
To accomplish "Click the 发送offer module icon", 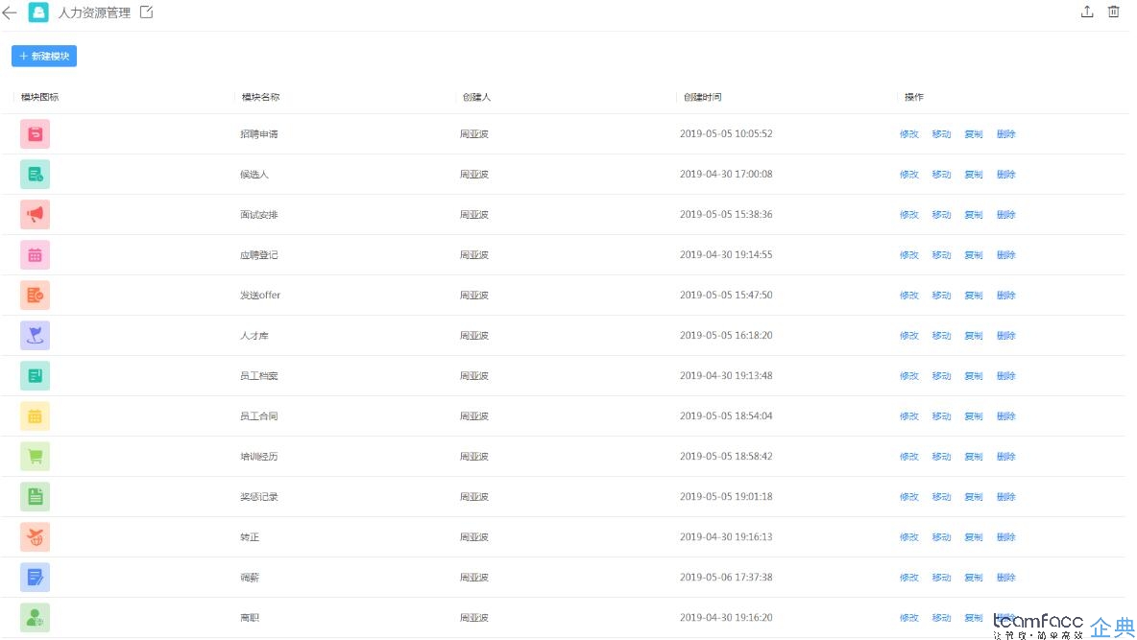I will click(x=35, y=295).
